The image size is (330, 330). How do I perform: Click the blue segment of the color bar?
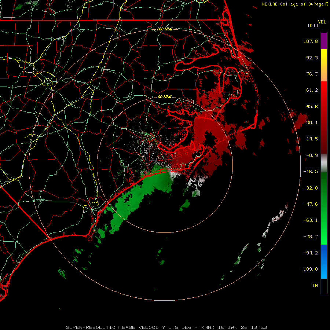click(324, 261)
